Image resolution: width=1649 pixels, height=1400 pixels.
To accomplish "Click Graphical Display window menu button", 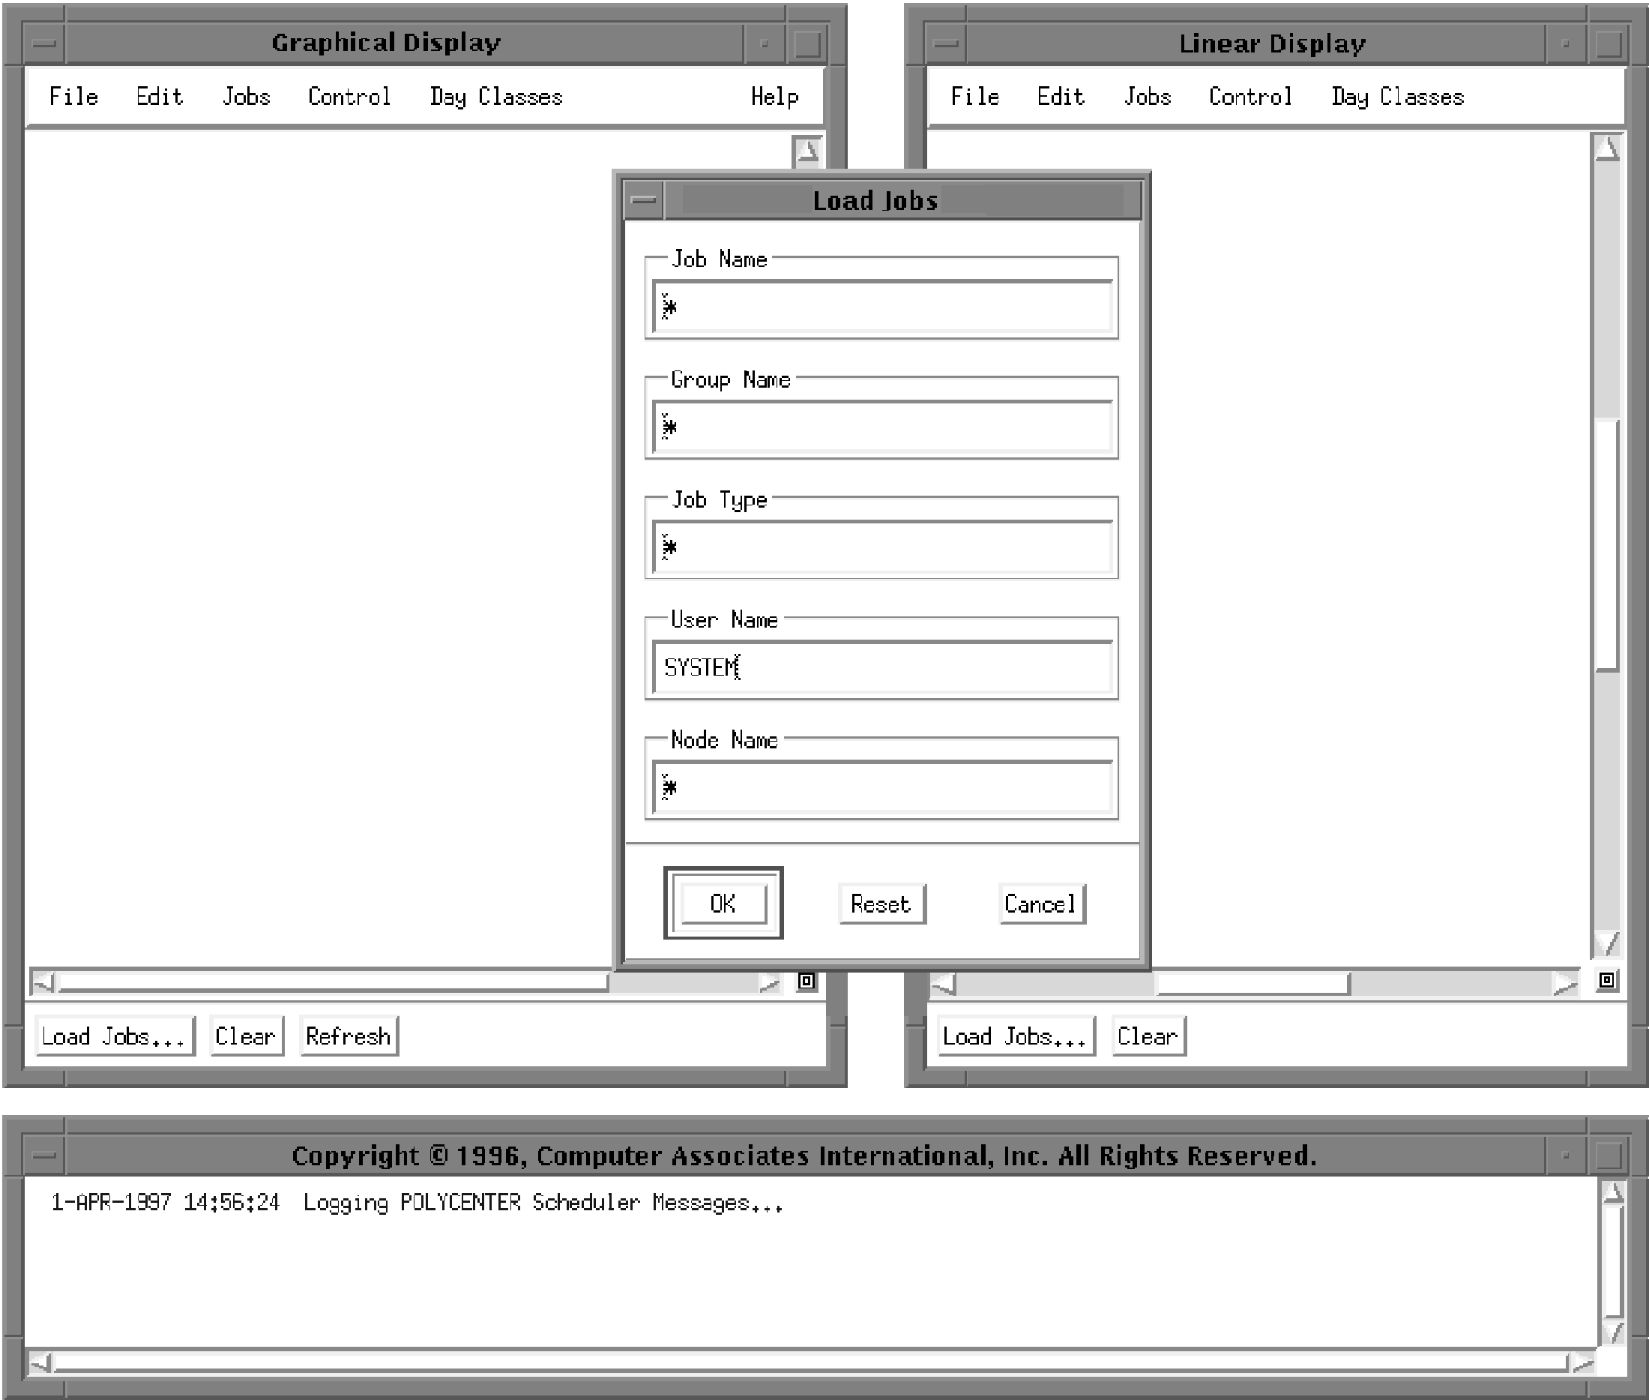I will point(44,43).
